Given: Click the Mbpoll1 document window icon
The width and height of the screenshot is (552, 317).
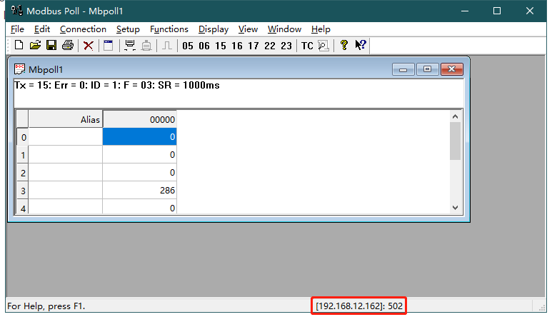Looking at the screenshot, I should click(20, 69).
